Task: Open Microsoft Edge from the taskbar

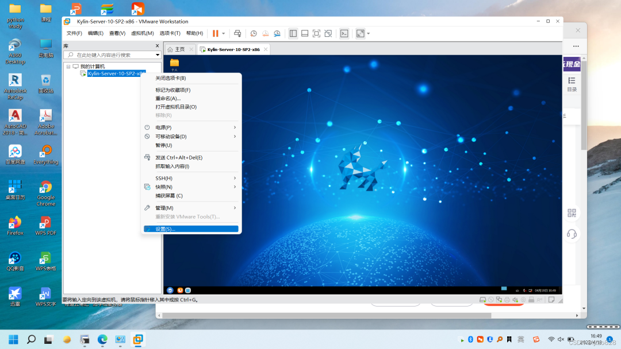Action: [102, 339]
